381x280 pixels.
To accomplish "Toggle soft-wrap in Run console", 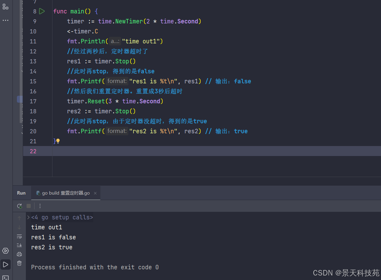I will [19, 237].
